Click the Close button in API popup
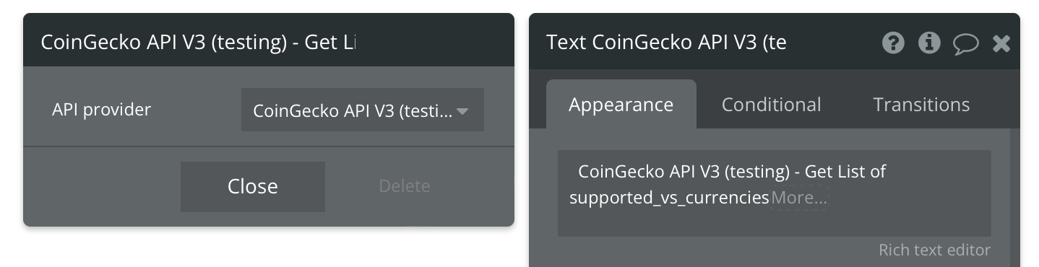Viewport: 1039px width, 267px height. [x=253, y=186]
